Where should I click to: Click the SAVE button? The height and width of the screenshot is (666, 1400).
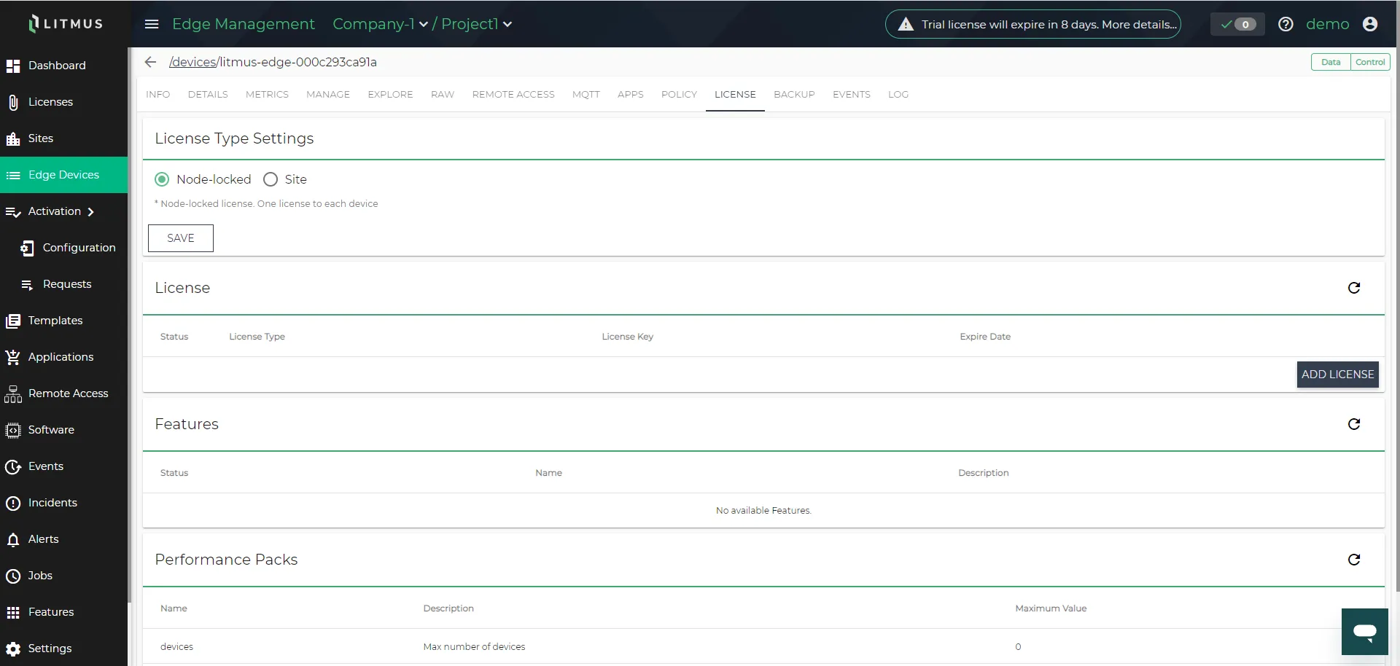(181, 238)
